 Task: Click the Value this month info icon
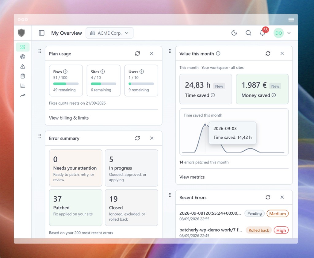(218, 53)
